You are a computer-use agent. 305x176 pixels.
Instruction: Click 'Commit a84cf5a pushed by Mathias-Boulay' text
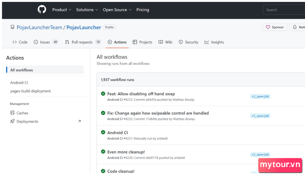click(x=164, y=100)
